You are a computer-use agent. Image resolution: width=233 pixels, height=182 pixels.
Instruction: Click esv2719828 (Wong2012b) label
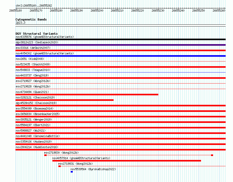tap(33, 86)
